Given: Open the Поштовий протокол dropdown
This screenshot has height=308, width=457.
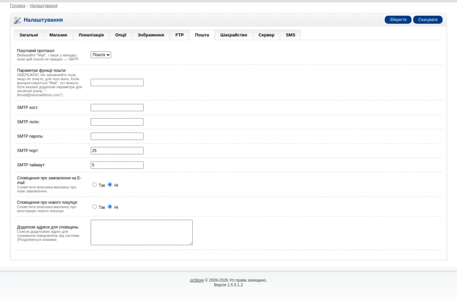Looking at the screenshot, I should [x=101, y=55].
